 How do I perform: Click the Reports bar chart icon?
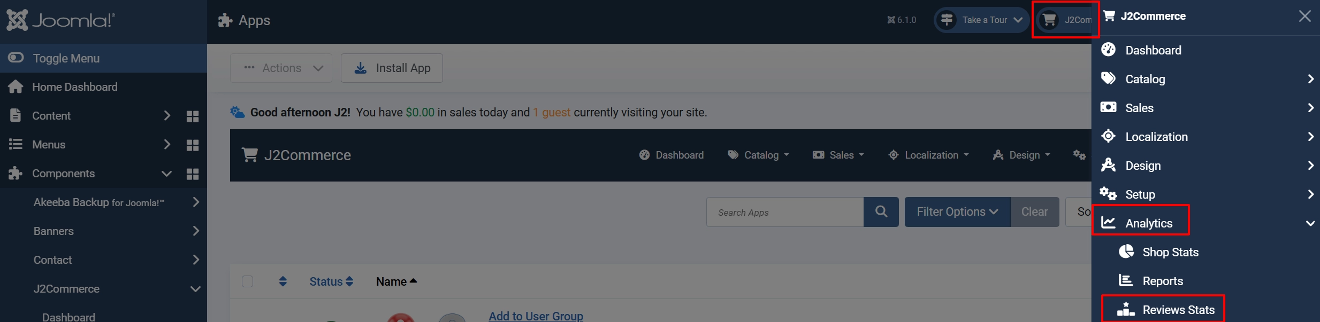coord(1126,280)
